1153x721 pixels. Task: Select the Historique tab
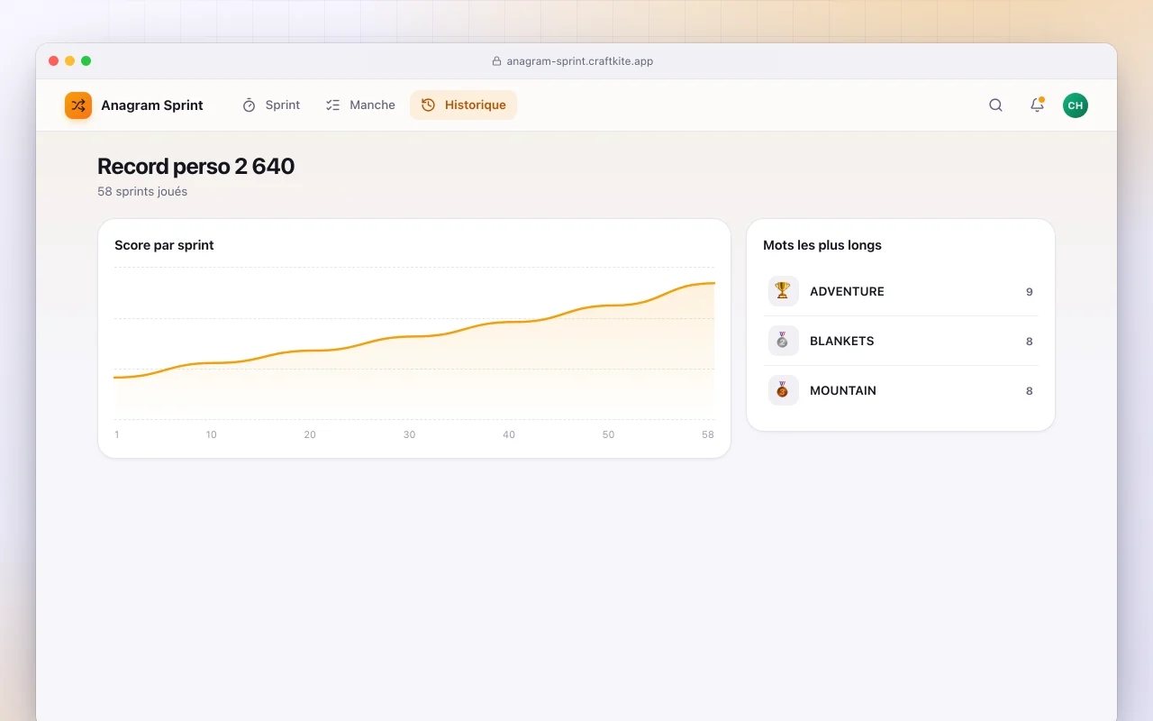pyautogui.click(x=463, y=105)
